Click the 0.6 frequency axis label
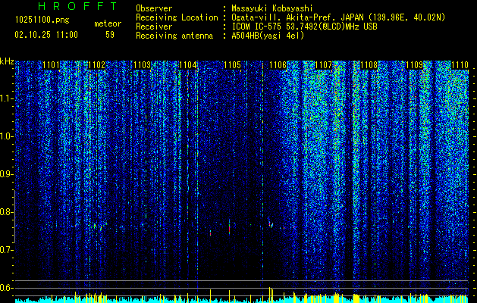 (7, 288)
